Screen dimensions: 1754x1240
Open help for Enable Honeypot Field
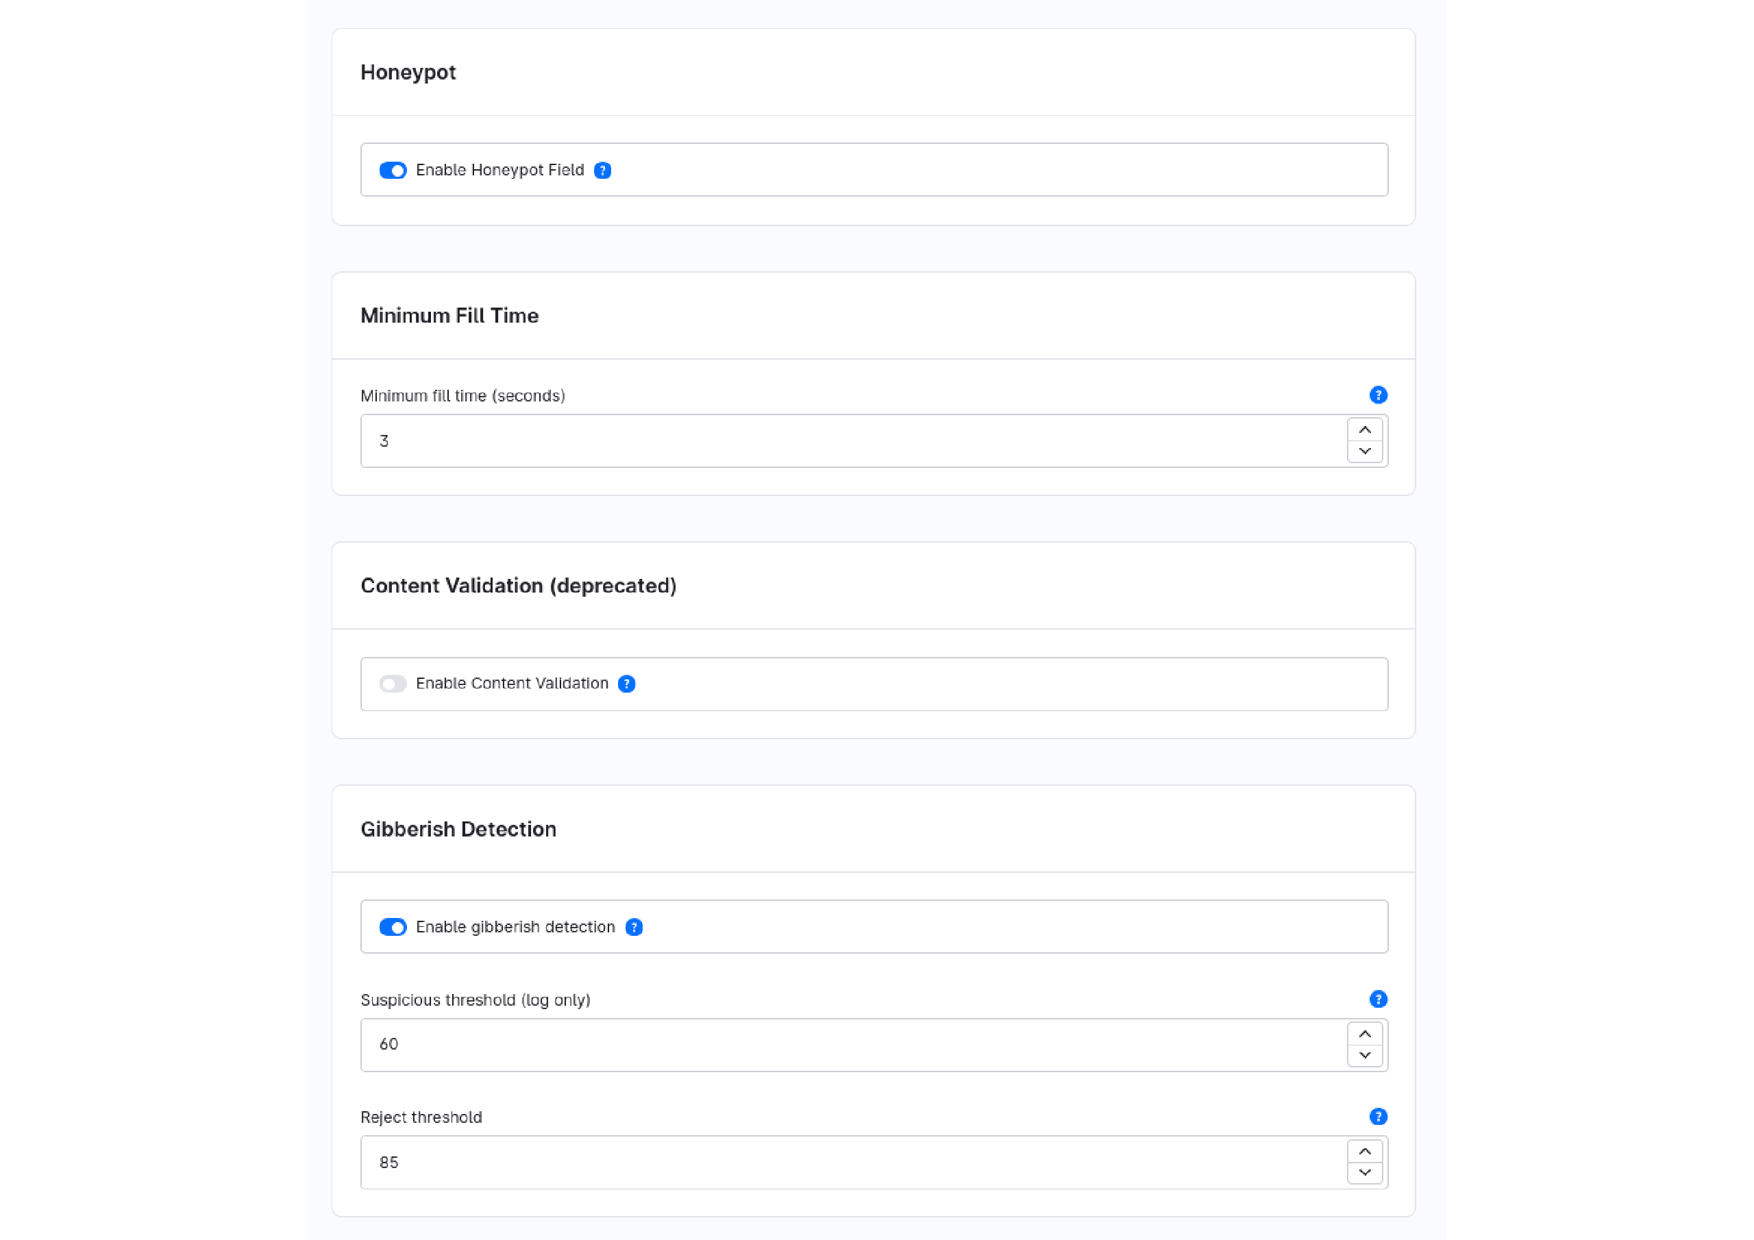[x=602, y=171]
